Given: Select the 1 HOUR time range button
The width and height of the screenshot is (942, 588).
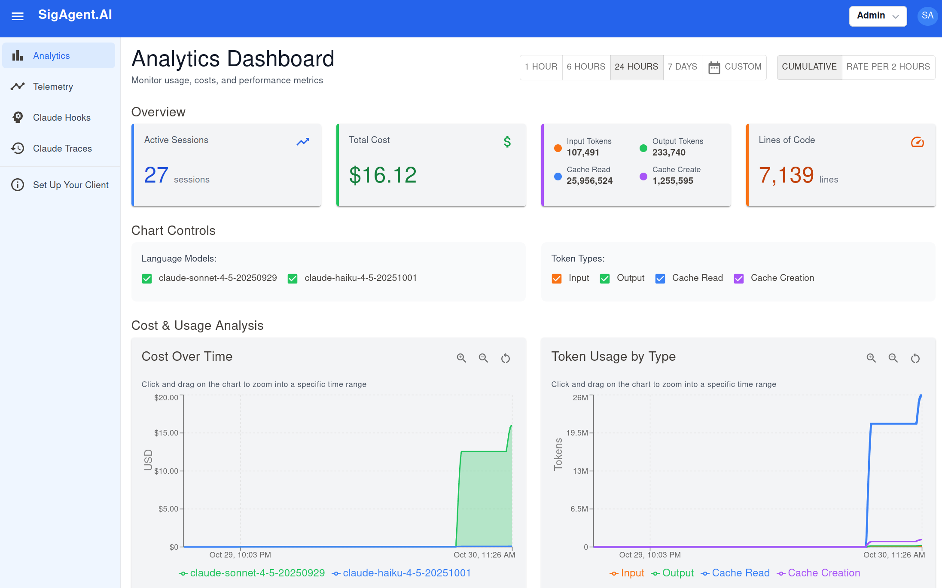Looking at the screenshot, I should [x=541, y=67].
